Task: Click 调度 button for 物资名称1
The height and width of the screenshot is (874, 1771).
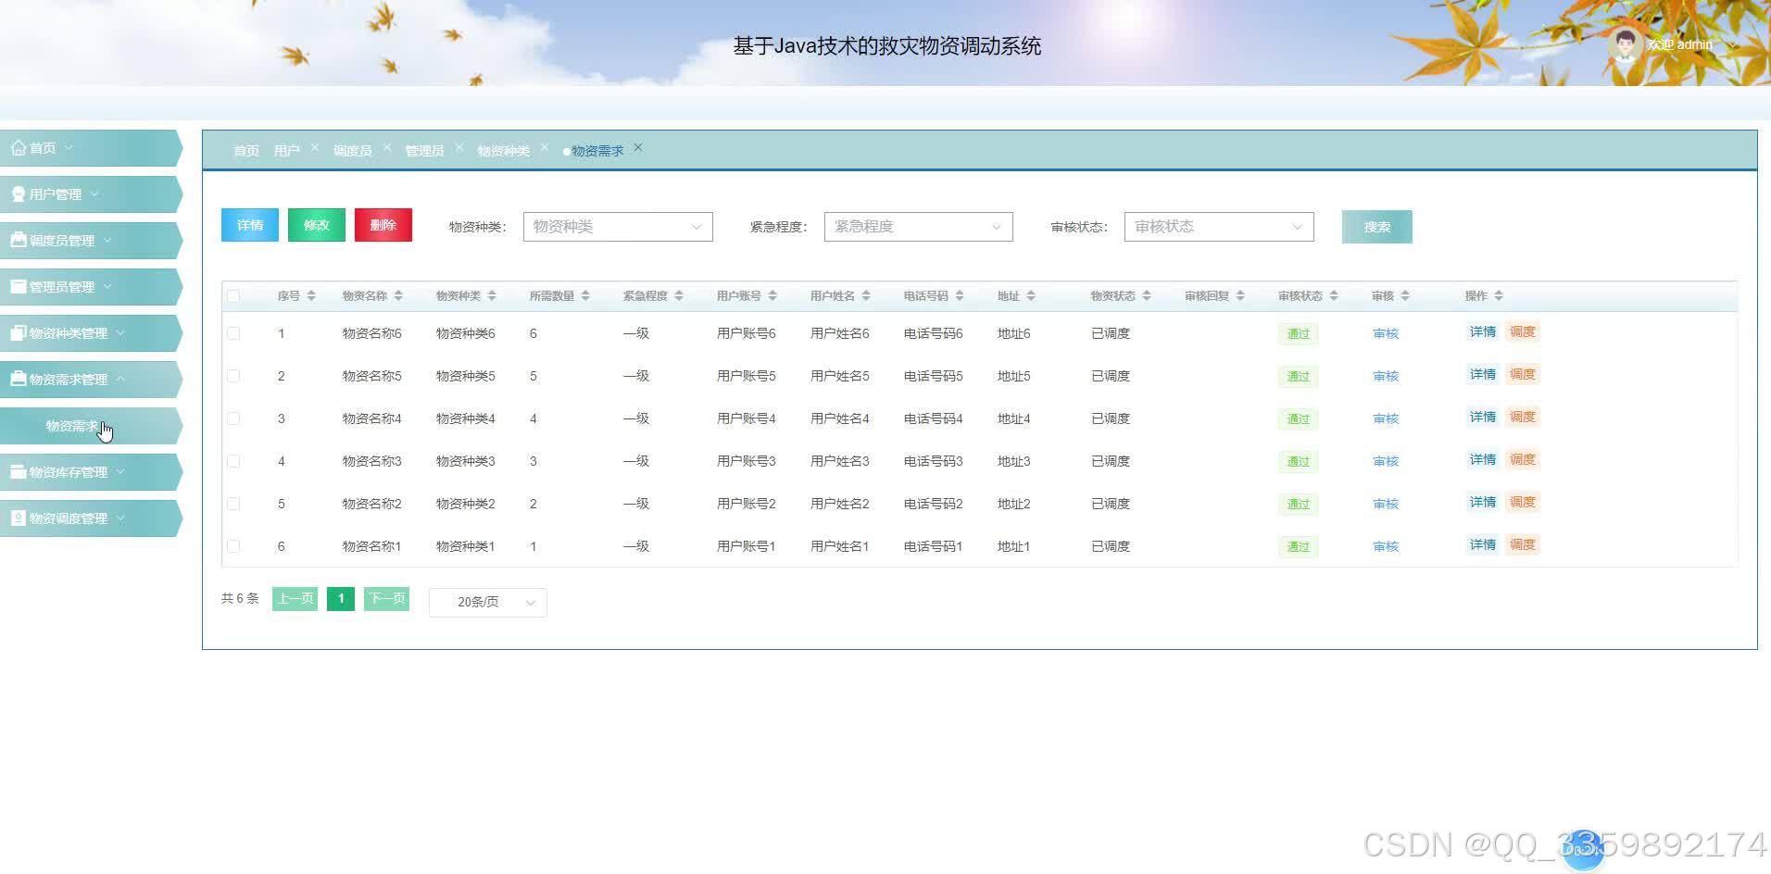Action: click(1523, 545)
